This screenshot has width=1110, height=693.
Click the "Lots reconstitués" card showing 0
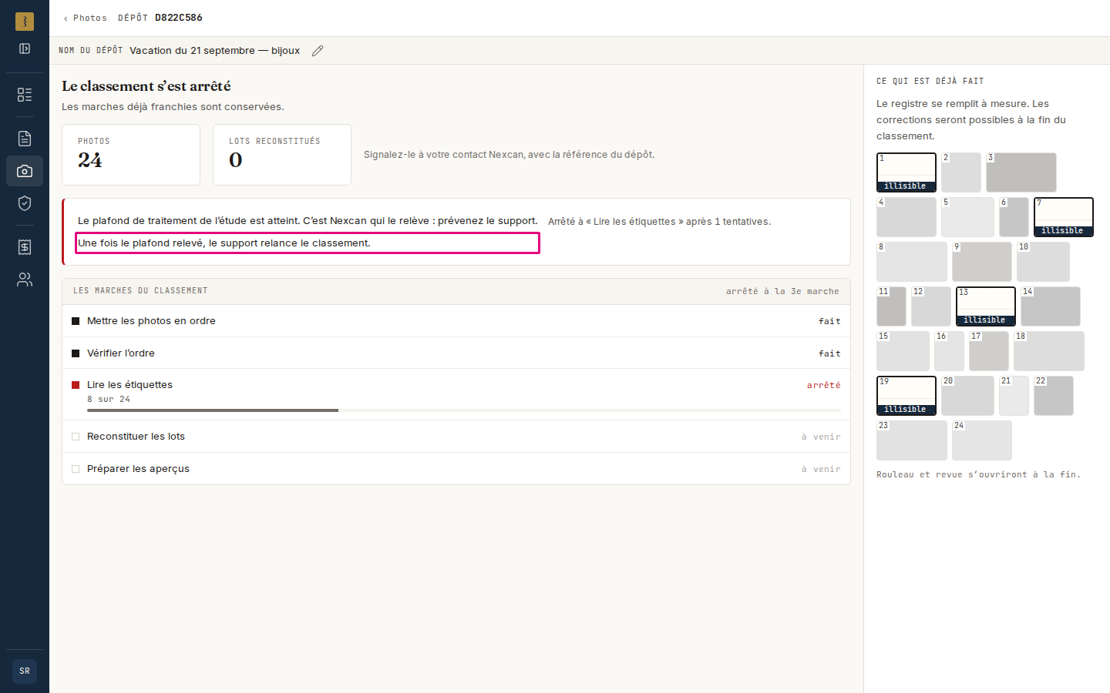(x=282, y=155)
